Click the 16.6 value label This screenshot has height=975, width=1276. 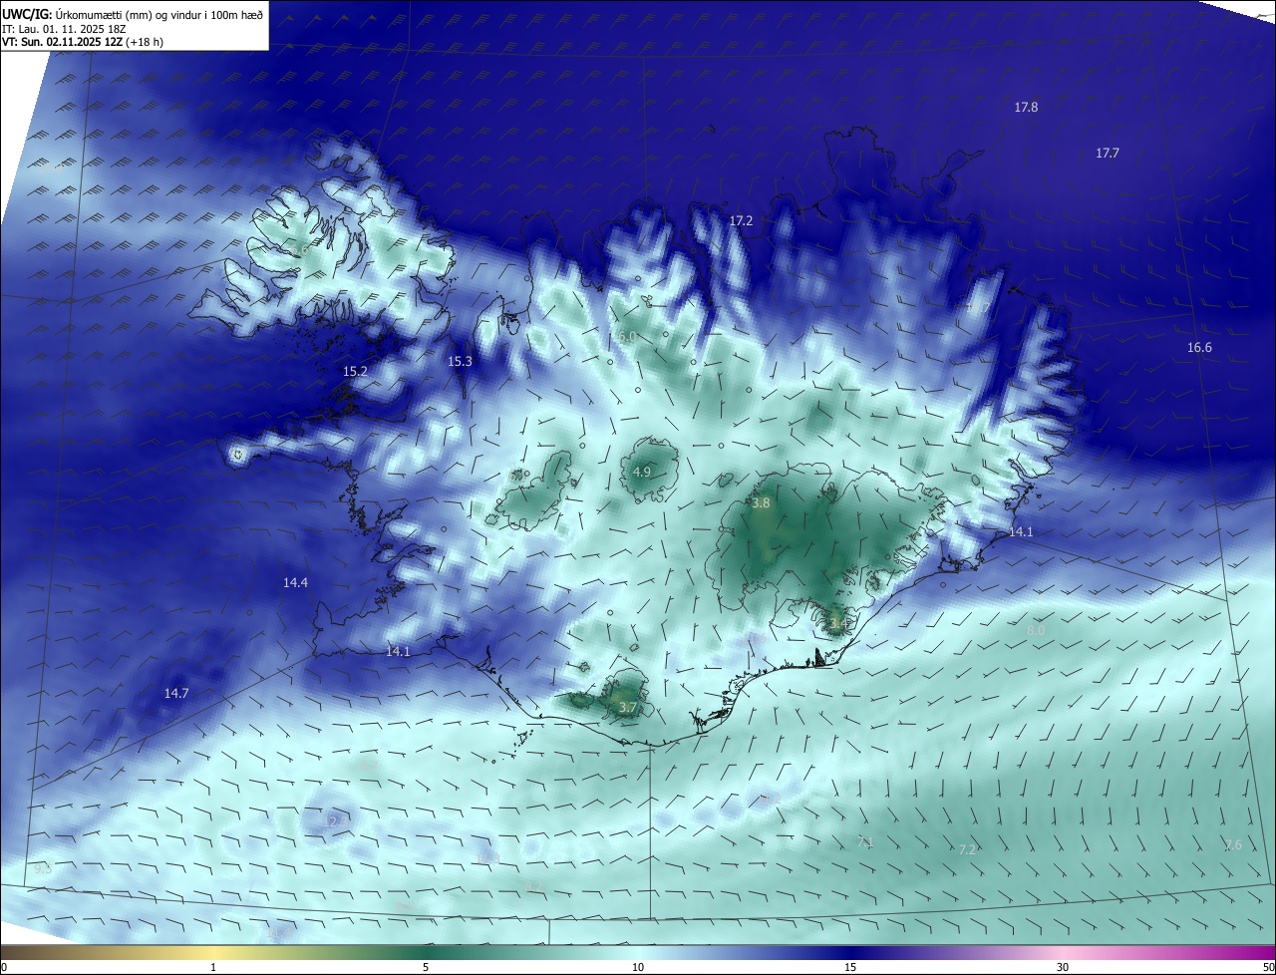tap(1199, 347)
